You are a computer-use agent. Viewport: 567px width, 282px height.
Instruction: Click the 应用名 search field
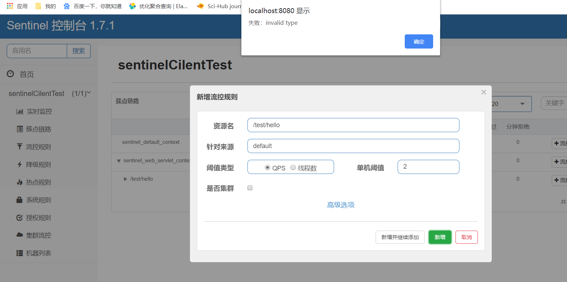tap(37, 51)
